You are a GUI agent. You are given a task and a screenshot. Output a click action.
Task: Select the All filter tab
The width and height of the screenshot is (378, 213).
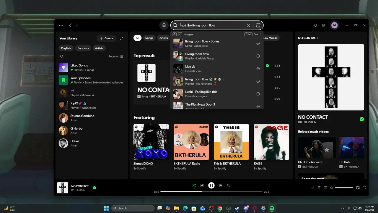pyautogui.click(x=137, y=38)
